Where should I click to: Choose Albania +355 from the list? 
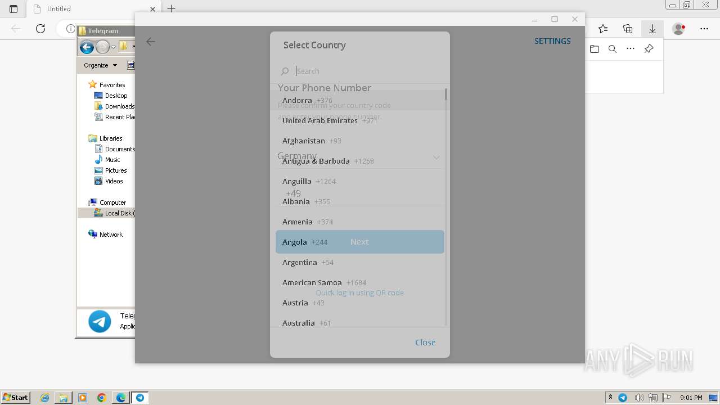click(x=360, y=201)
